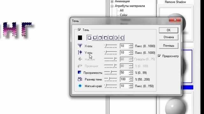Image resolution: width=204 pixels, height=114 pixels.
Task: Click the disabled Наклон slider
Action: (111, 59)
